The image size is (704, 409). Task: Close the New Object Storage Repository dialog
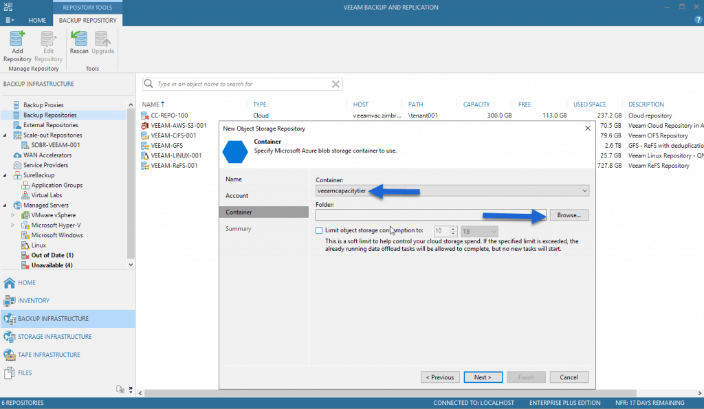[x=588, y=129]
